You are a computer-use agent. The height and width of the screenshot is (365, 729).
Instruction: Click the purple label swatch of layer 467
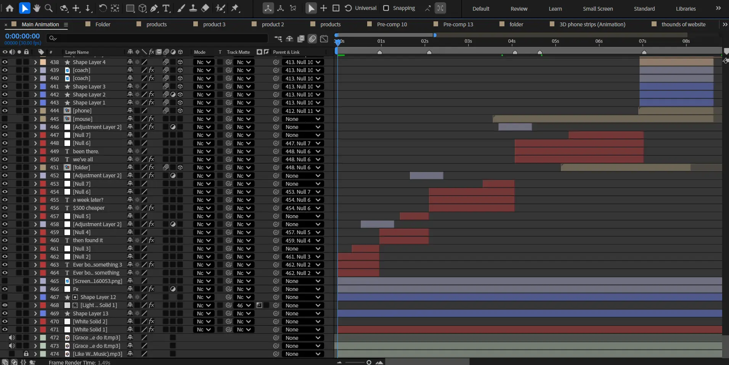(43, 297)
